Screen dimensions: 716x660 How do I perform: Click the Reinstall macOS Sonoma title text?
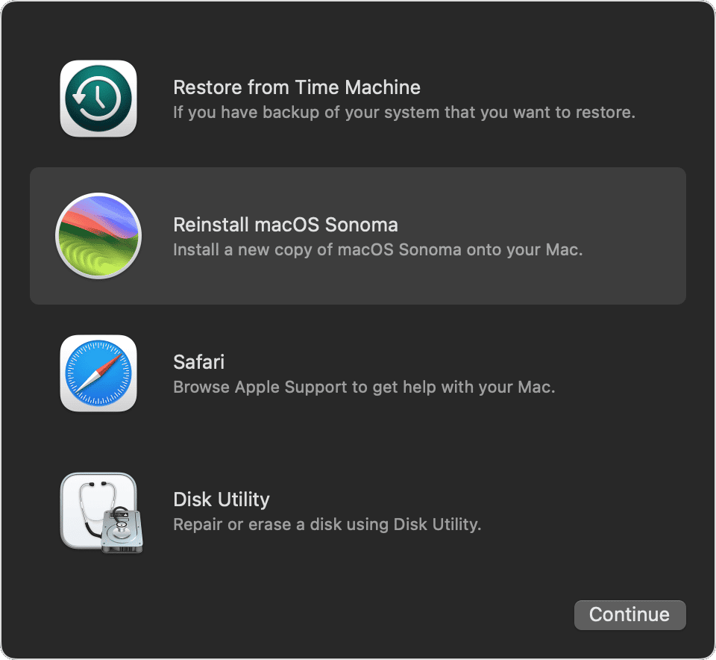point(286,225)
